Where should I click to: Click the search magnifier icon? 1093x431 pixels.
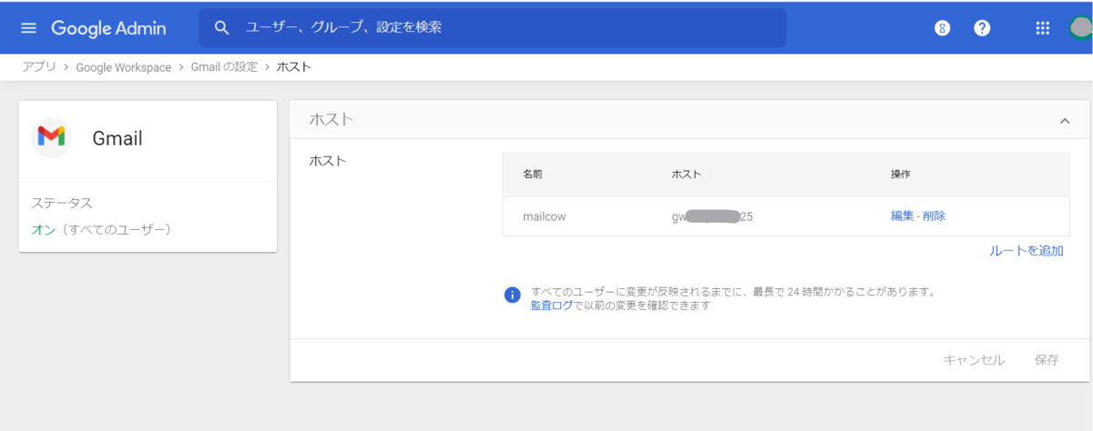point(221,28)
